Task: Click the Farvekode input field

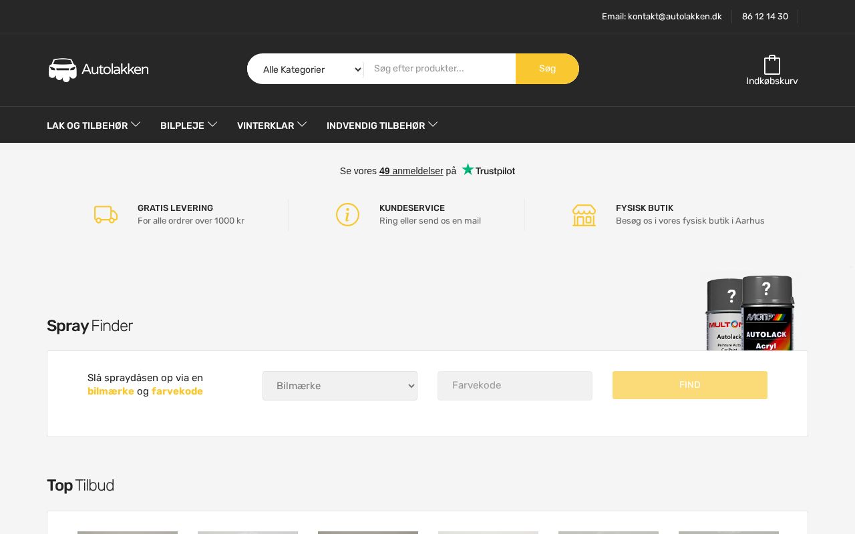Action: coord(515,386)
